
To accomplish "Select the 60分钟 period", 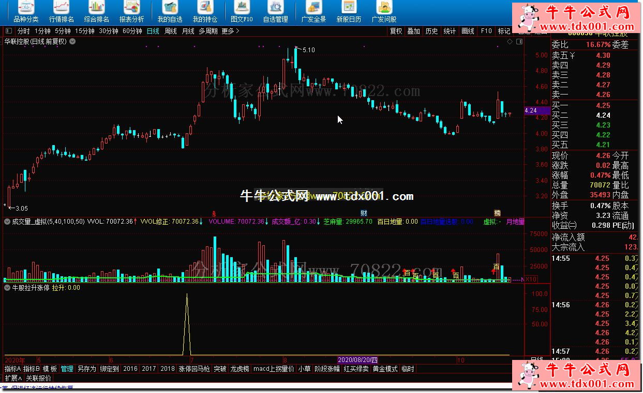I will click(x=132, y=31).
